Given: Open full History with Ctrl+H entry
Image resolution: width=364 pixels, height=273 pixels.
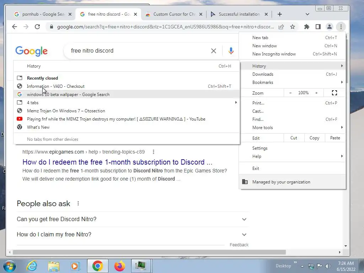Looking at the screenshot, I should coord(127,66).
